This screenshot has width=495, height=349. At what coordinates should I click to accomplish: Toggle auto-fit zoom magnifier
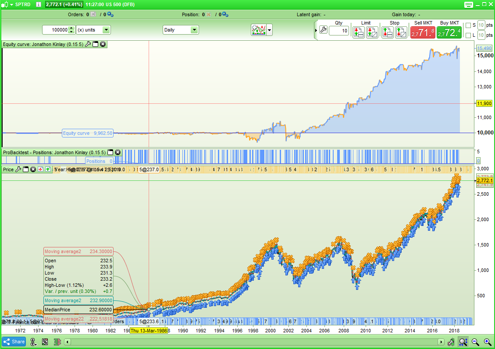463,342
